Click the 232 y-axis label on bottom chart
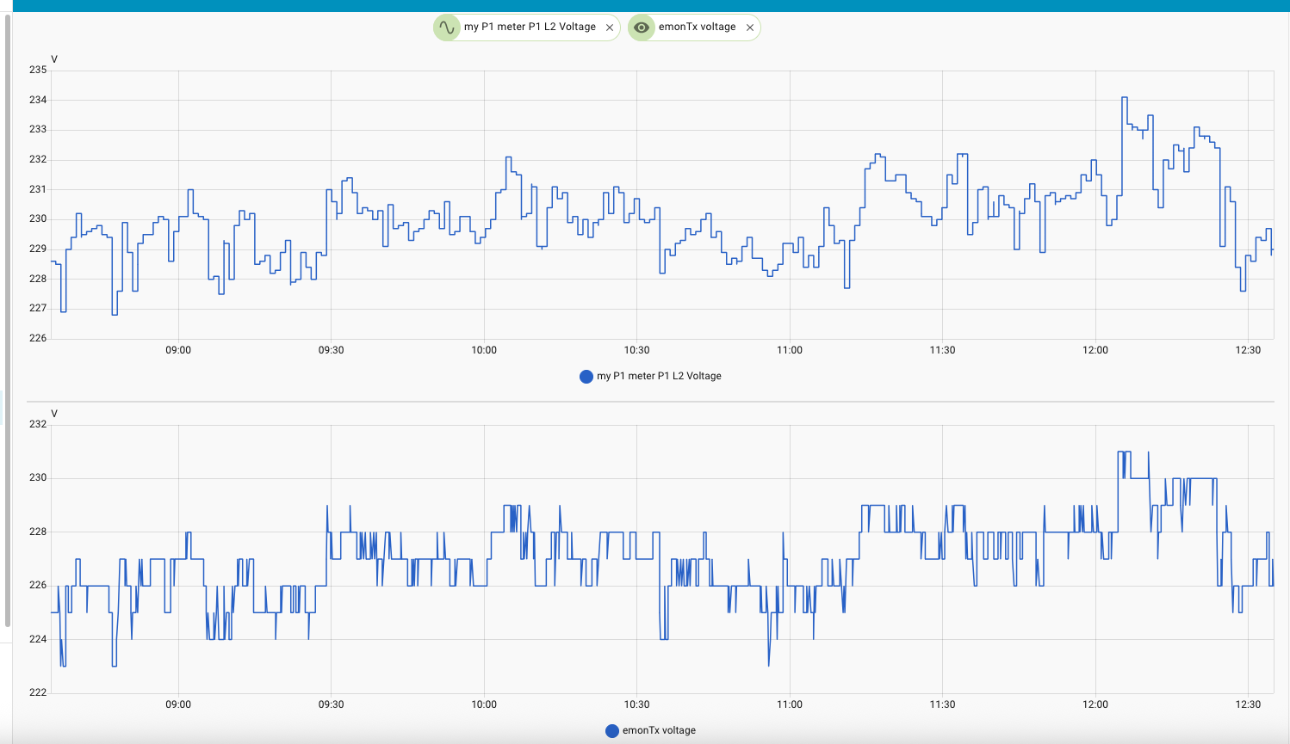The height and width of the screenshot is (744, 1290). 38,425
